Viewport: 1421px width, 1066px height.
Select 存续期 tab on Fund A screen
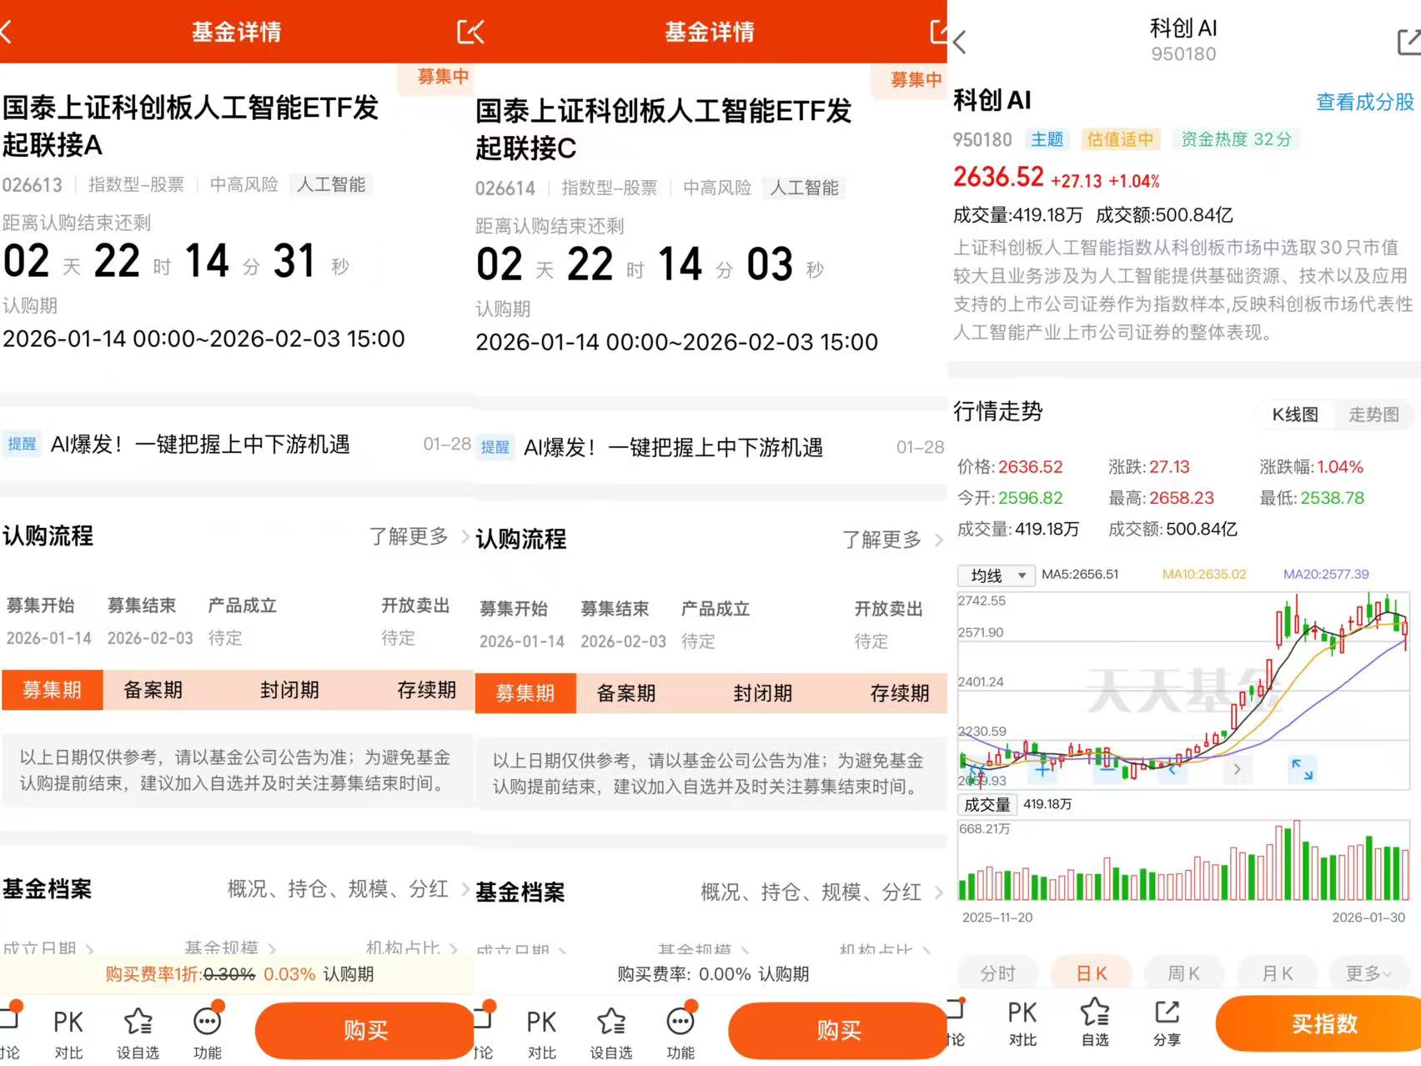[x=426, y=690]
